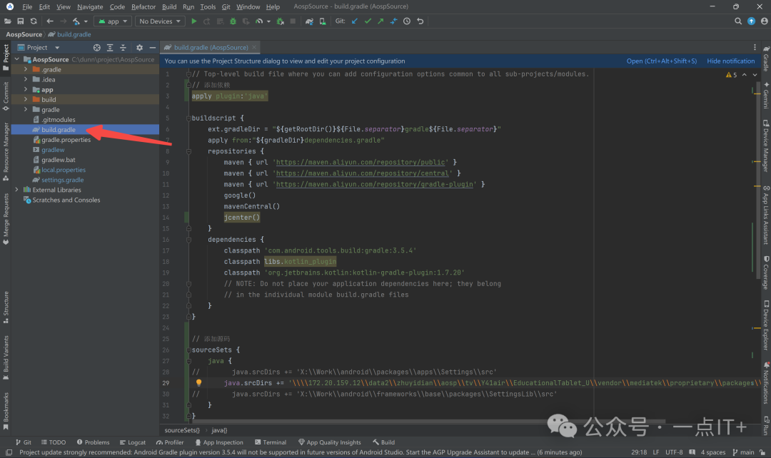The height and width of the screenshot is (458, 771).
Task: Click the Debug app bug icon
Action: (x=233, y=21)
